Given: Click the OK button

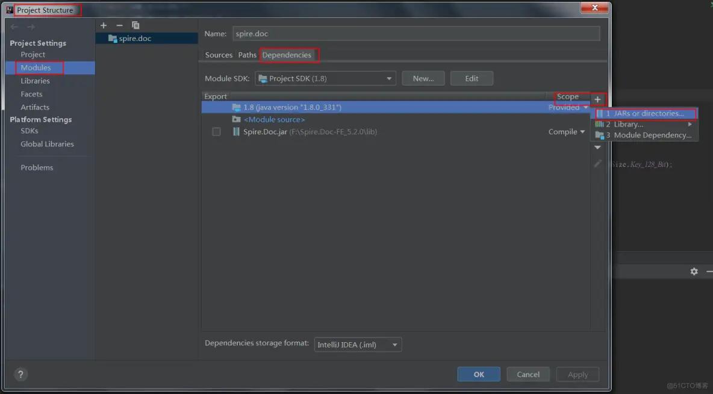Looking at the screenshot, I should coord(479,374).
